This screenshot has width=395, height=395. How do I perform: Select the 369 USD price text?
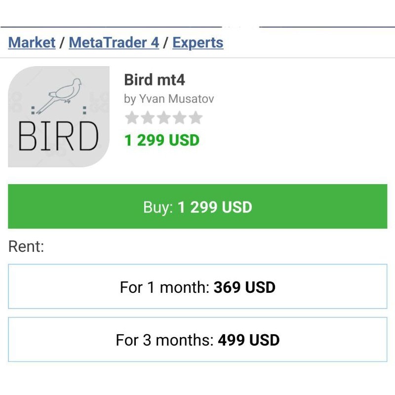point(245,286)
